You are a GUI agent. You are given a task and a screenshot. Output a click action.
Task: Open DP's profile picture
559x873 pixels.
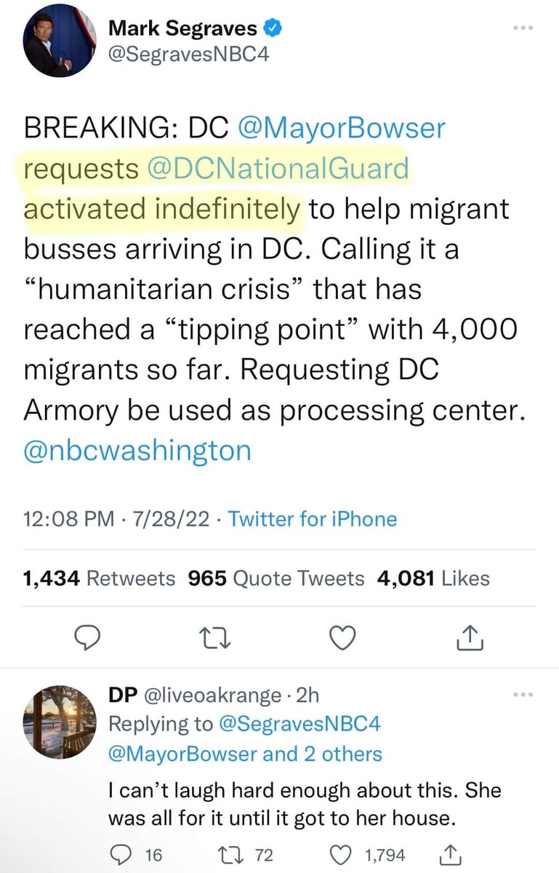pos(60,722)
